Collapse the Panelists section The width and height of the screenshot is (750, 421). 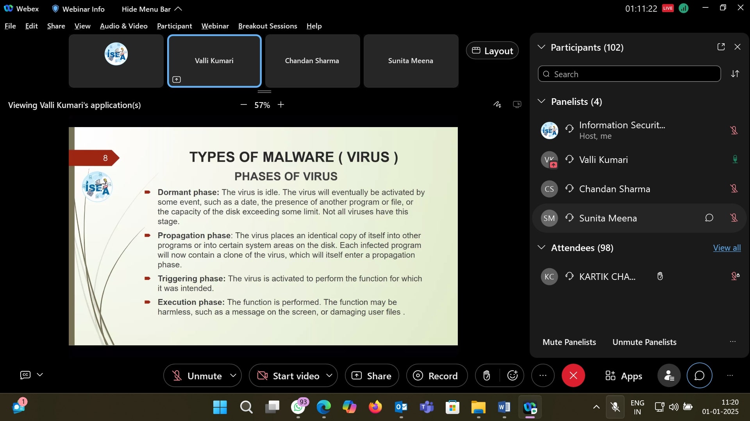541,101
